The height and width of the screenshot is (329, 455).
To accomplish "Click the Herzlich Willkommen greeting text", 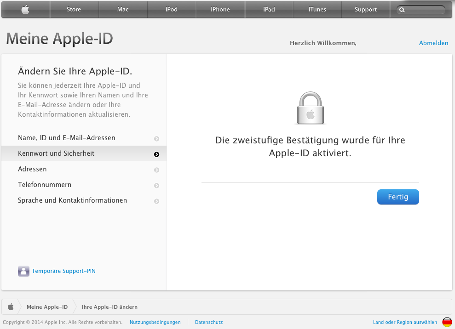I will (x=323, y=43).
